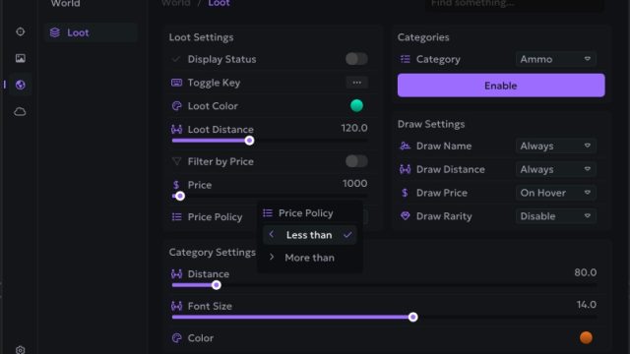
Task: Open the image visuals section in sidebar
Action: click(20, 58)
